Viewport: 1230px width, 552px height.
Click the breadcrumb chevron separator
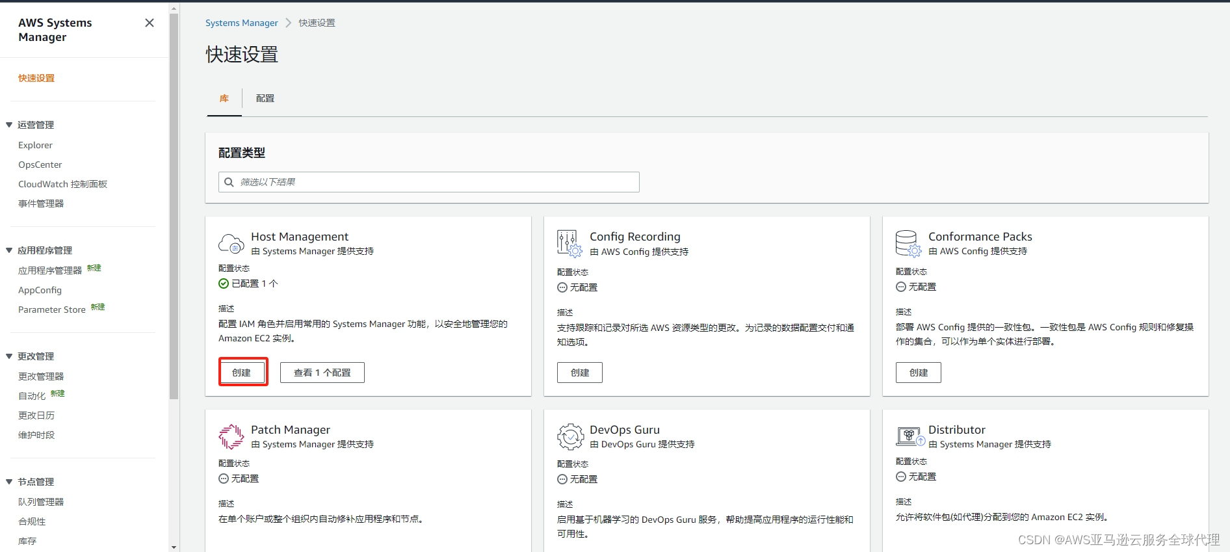click(x=289, y=23)
